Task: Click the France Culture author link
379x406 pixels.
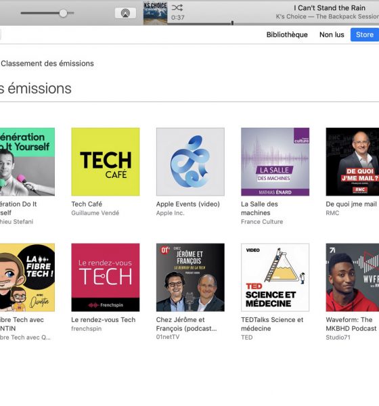Action: click(262, 222)
